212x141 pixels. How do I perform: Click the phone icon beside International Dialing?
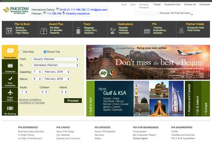58,9
